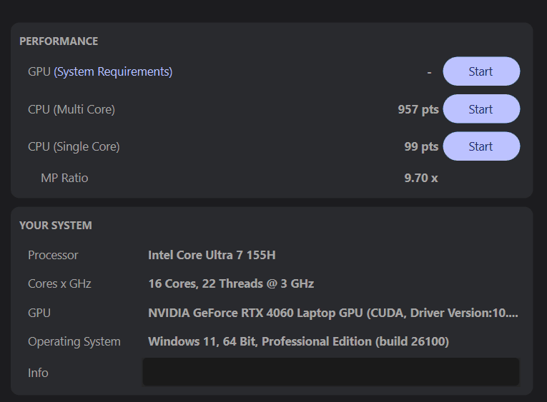
Task: Open the System Requirements link
Action: (113, 72)
